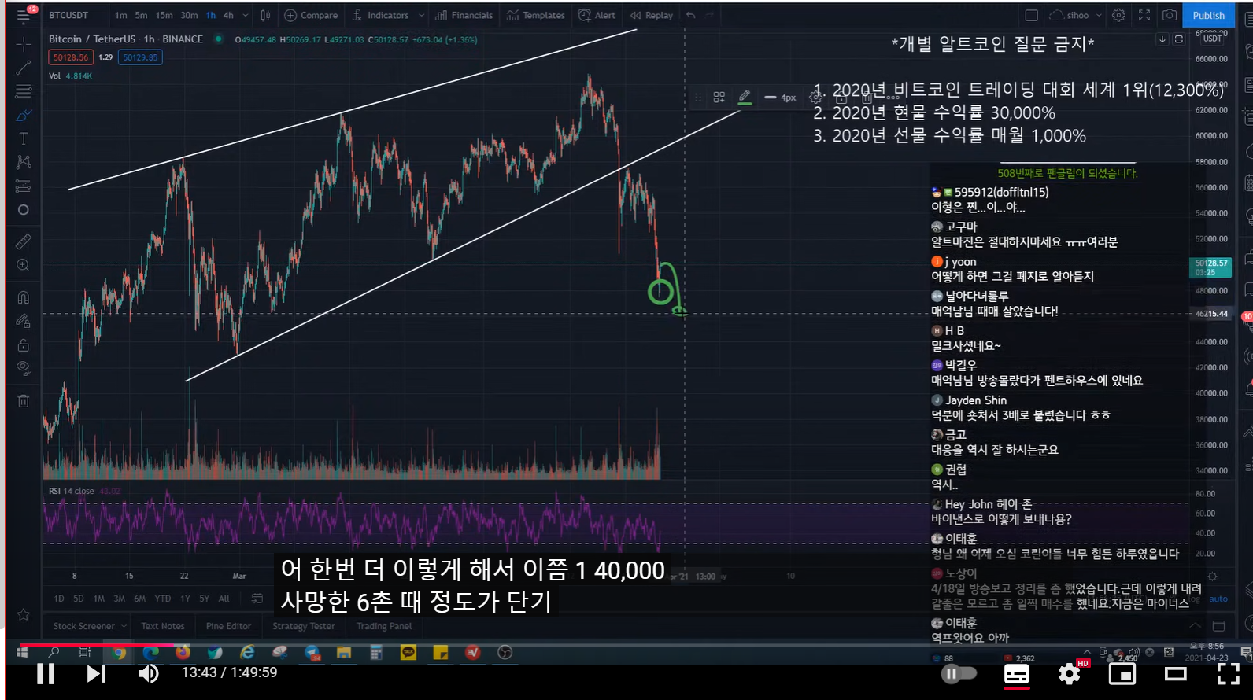
Task: Switch to 5m timeframe
Action: (141, 15)
